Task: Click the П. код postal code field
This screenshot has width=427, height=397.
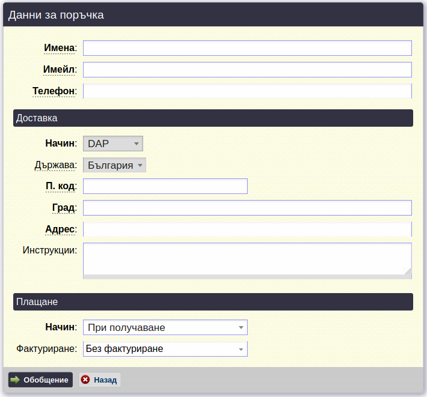Action: click(165, 186)
